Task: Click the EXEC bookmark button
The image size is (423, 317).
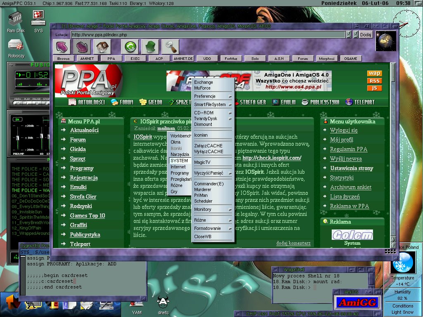Action: pyautogui.click(x=135, y=59)
